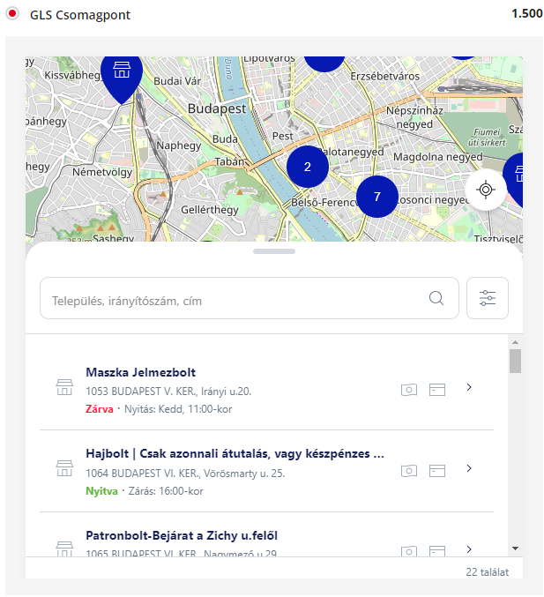Expand details of Maszka Jelmezbolt
Screen dimensions: 544x597
[x=469, y=387]
